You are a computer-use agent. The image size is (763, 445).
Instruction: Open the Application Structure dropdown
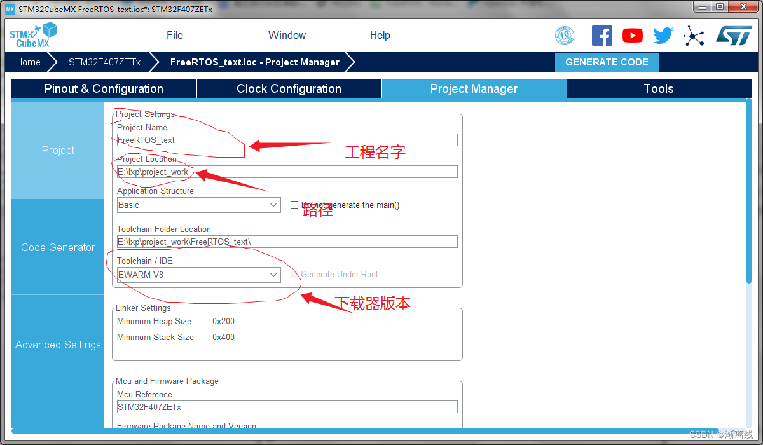198,205
